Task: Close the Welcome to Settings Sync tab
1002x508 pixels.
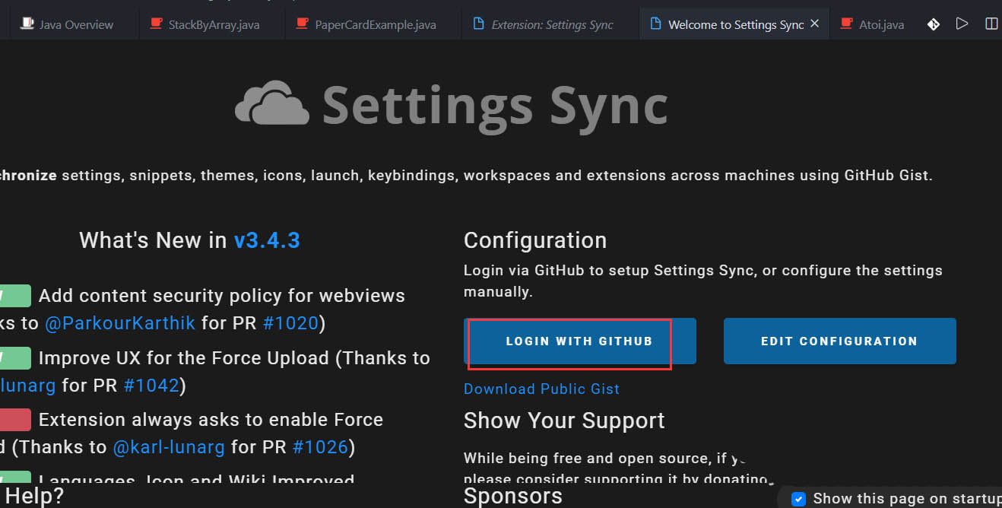Action: pyautogui.click(x=815, y=24)
